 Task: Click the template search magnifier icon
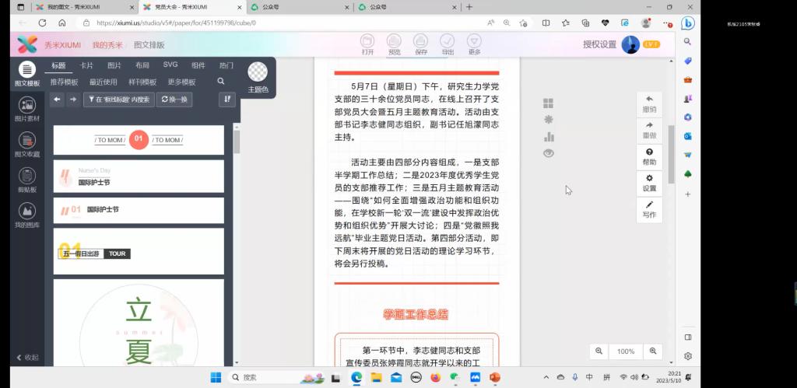221,82
